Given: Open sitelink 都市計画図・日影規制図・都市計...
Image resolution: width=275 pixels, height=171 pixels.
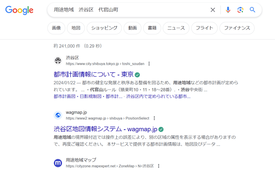Looking at the screenshot, I should pos(88,96).
